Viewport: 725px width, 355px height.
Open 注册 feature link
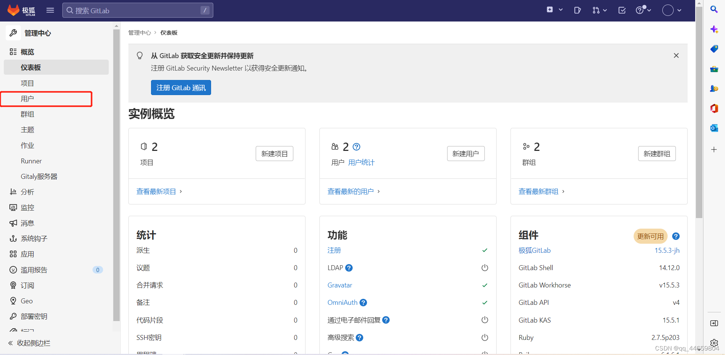[334, 250]
